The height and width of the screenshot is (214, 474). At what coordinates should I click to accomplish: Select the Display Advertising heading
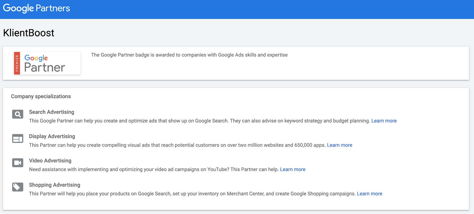pos(52,136)
